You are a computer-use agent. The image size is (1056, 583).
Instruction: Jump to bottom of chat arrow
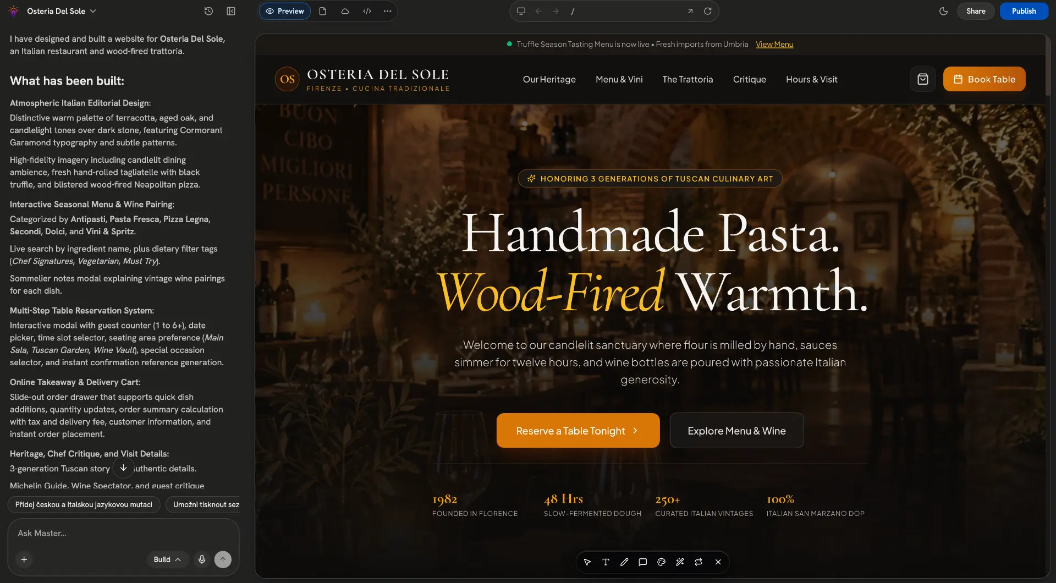point(123,468)
